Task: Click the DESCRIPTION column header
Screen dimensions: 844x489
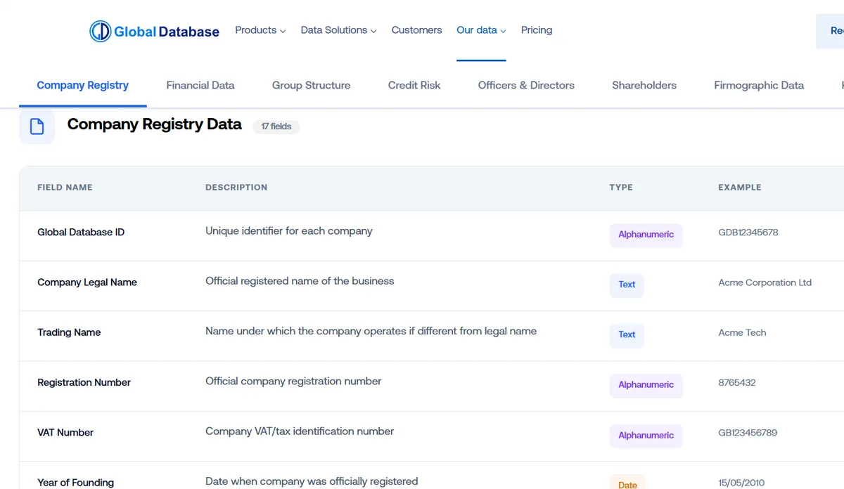Action: (236, 188)
